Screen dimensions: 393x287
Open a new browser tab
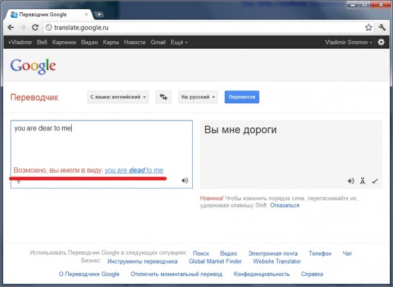coord(99,14)
